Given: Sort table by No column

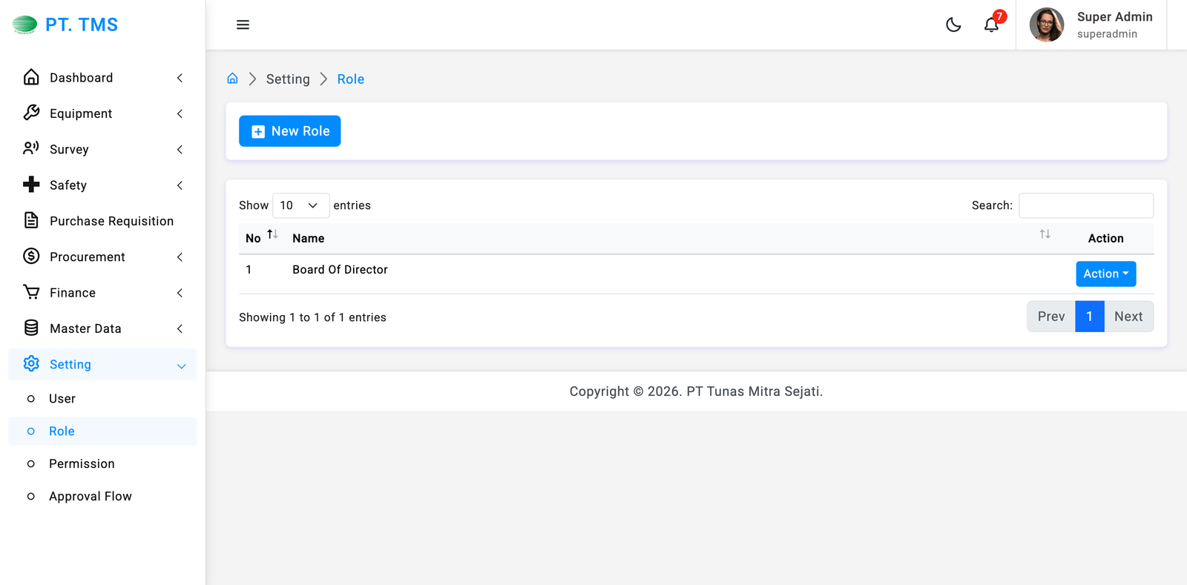Looking at the screenshot, I should (x=272, y=235).
